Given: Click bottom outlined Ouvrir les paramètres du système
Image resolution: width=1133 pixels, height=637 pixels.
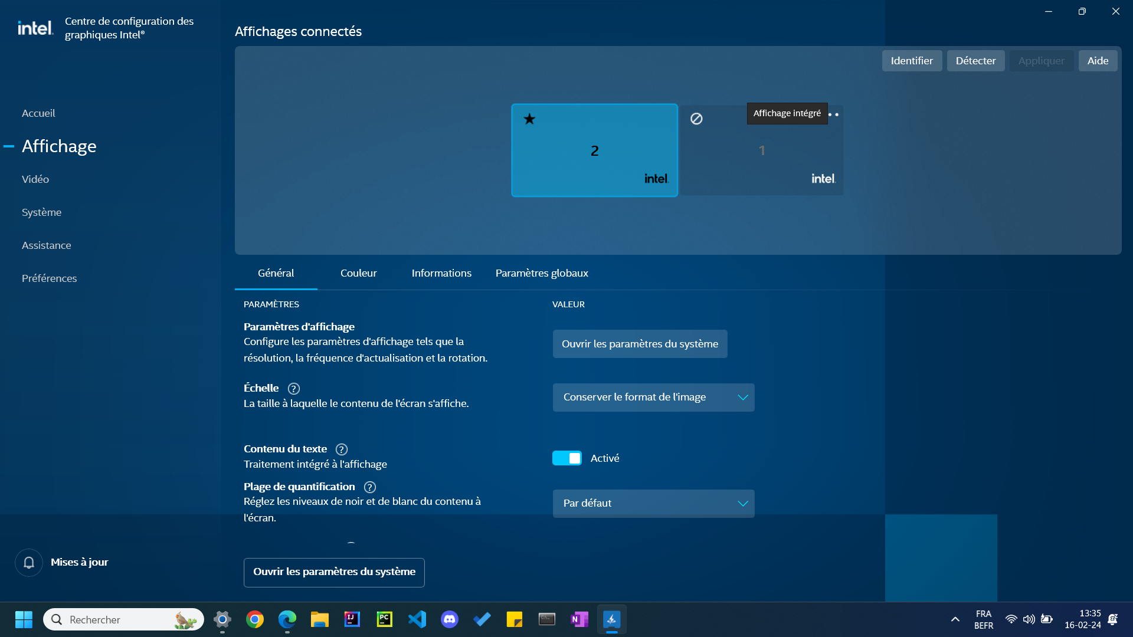Looking at the screenshot, I should [x=334, y=572].
